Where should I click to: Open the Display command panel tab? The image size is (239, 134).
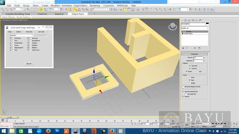click(196, 20)
